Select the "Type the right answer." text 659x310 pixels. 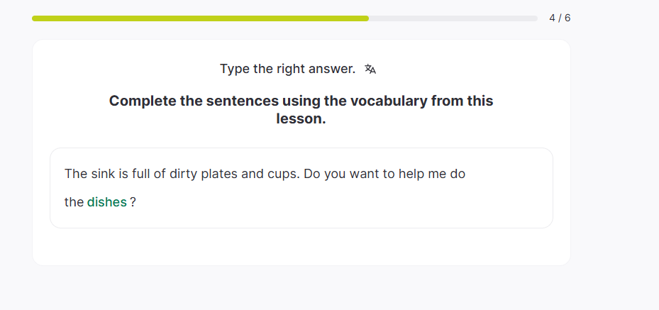(287, 69)
